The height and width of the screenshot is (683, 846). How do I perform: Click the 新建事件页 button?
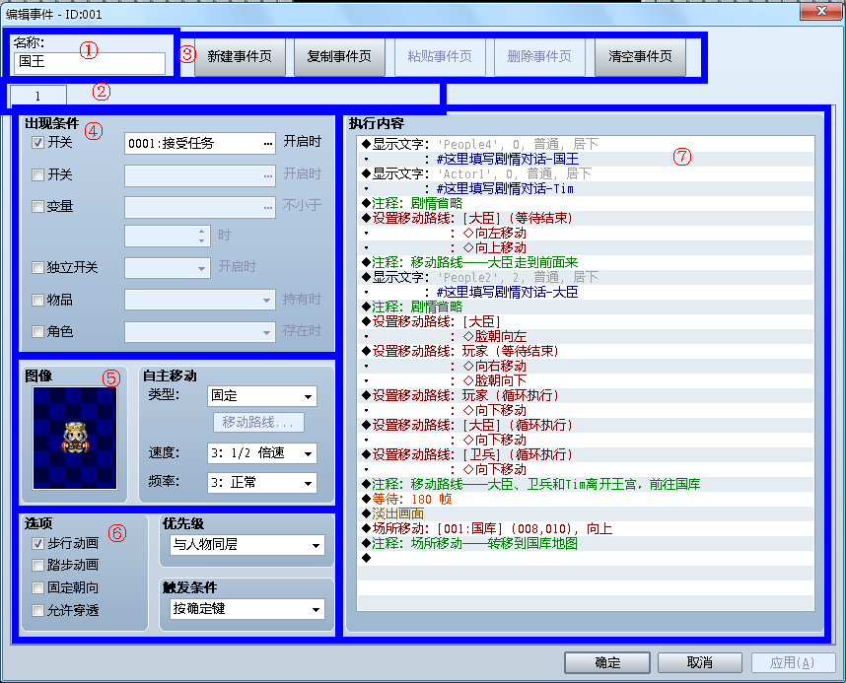(x=239, y=56)
